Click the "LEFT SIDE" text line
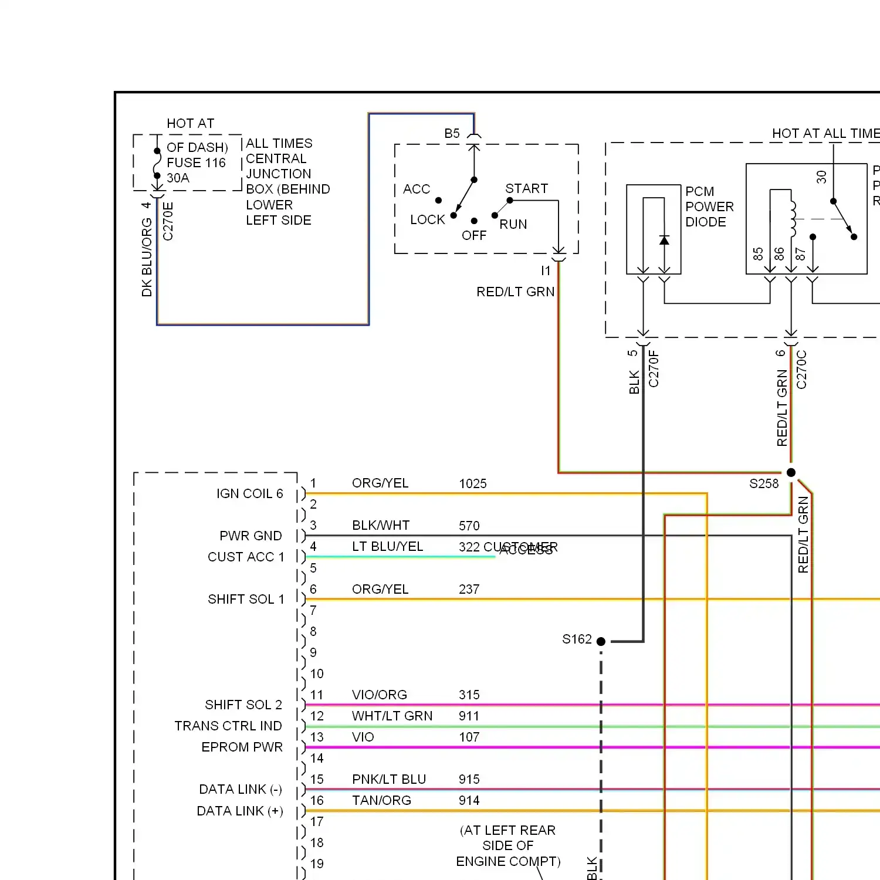 pos(279,220)
